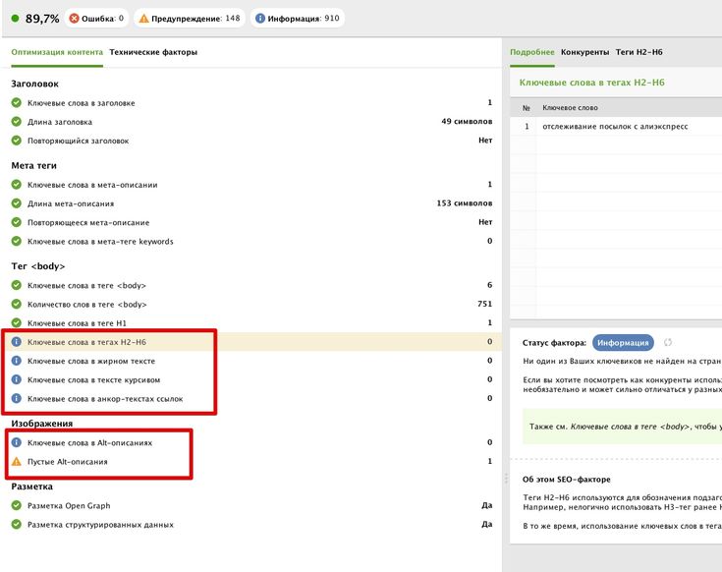Screen dimensions: 722x572
Task: Click green check icon beside Разметка Open Graph
Action: tap(17, 505)
